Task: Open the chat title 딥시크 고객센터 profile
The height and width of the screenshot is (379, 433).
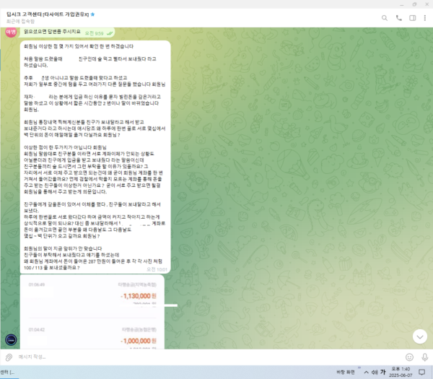Action: [48, 14]
